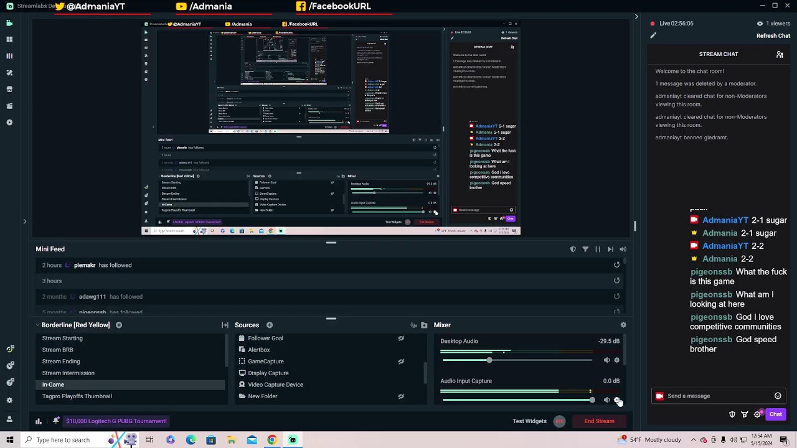Screen dimensions: 797x448
Task: Expand the Borderline [Red Yellow] scene collection dropdown
Action: pyautogui.click(x=37, y=325)
